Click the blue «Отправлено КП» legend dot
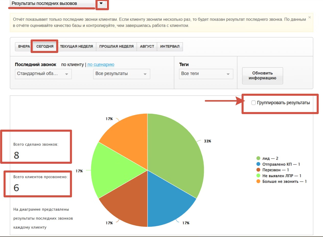This screenshot has height=237, width=323. pyautogui.click(x=258, y=164)
